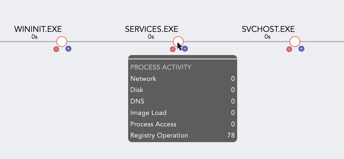Click the 0s time under SVCHOST.EXE
The image size is (344, 159).
click(267, 37)
